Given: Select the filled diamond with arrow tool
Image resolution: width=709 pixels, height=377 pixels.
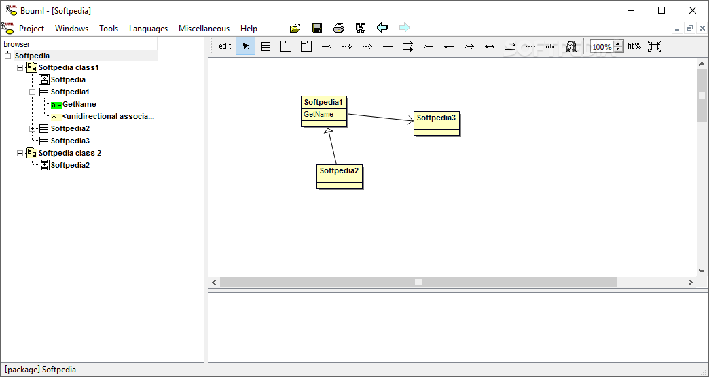Looking at the screenshot, I should (489, 46).
